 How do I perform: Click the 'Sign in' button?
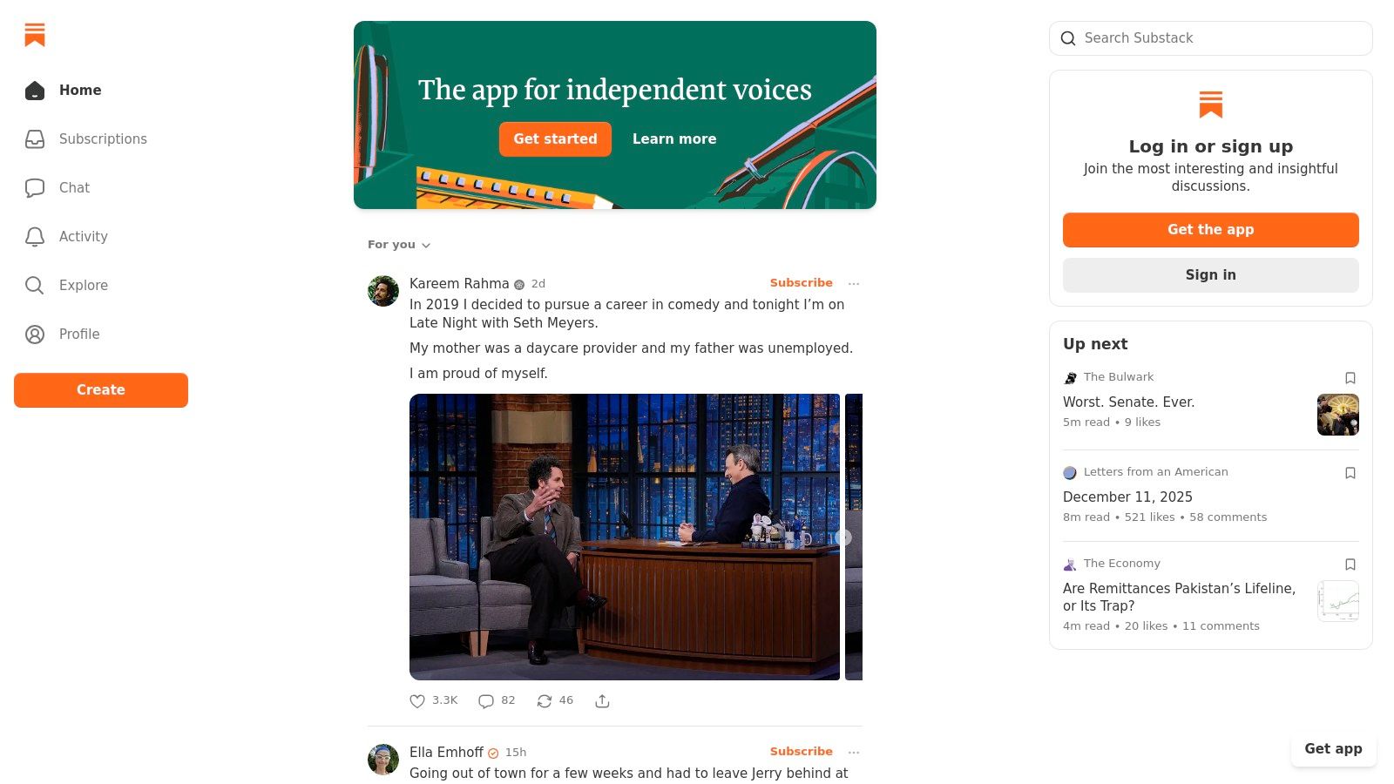point(1210,275)
